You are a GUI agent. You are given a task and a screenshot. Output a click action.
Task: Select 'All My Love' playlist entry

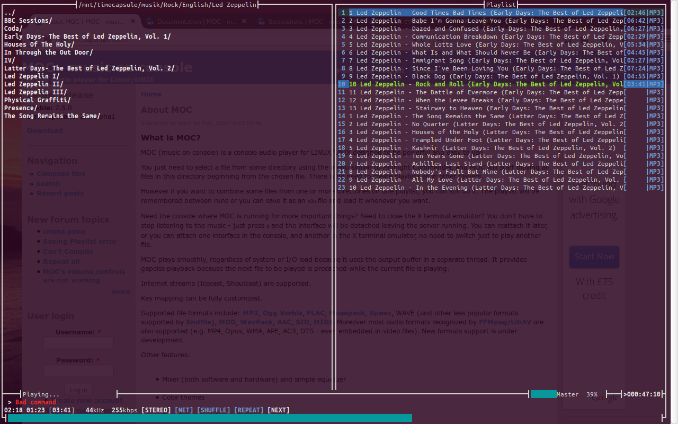501,180
